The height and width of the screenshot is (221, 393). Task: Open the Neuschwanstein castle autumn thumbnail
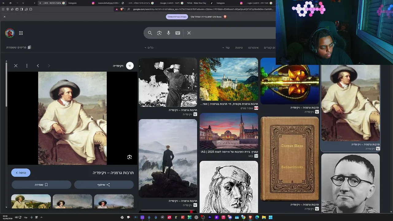(x=229, y=79)
